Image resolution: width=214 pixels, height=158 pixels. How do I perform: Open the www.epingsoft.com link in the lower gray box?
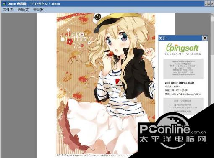183,107
